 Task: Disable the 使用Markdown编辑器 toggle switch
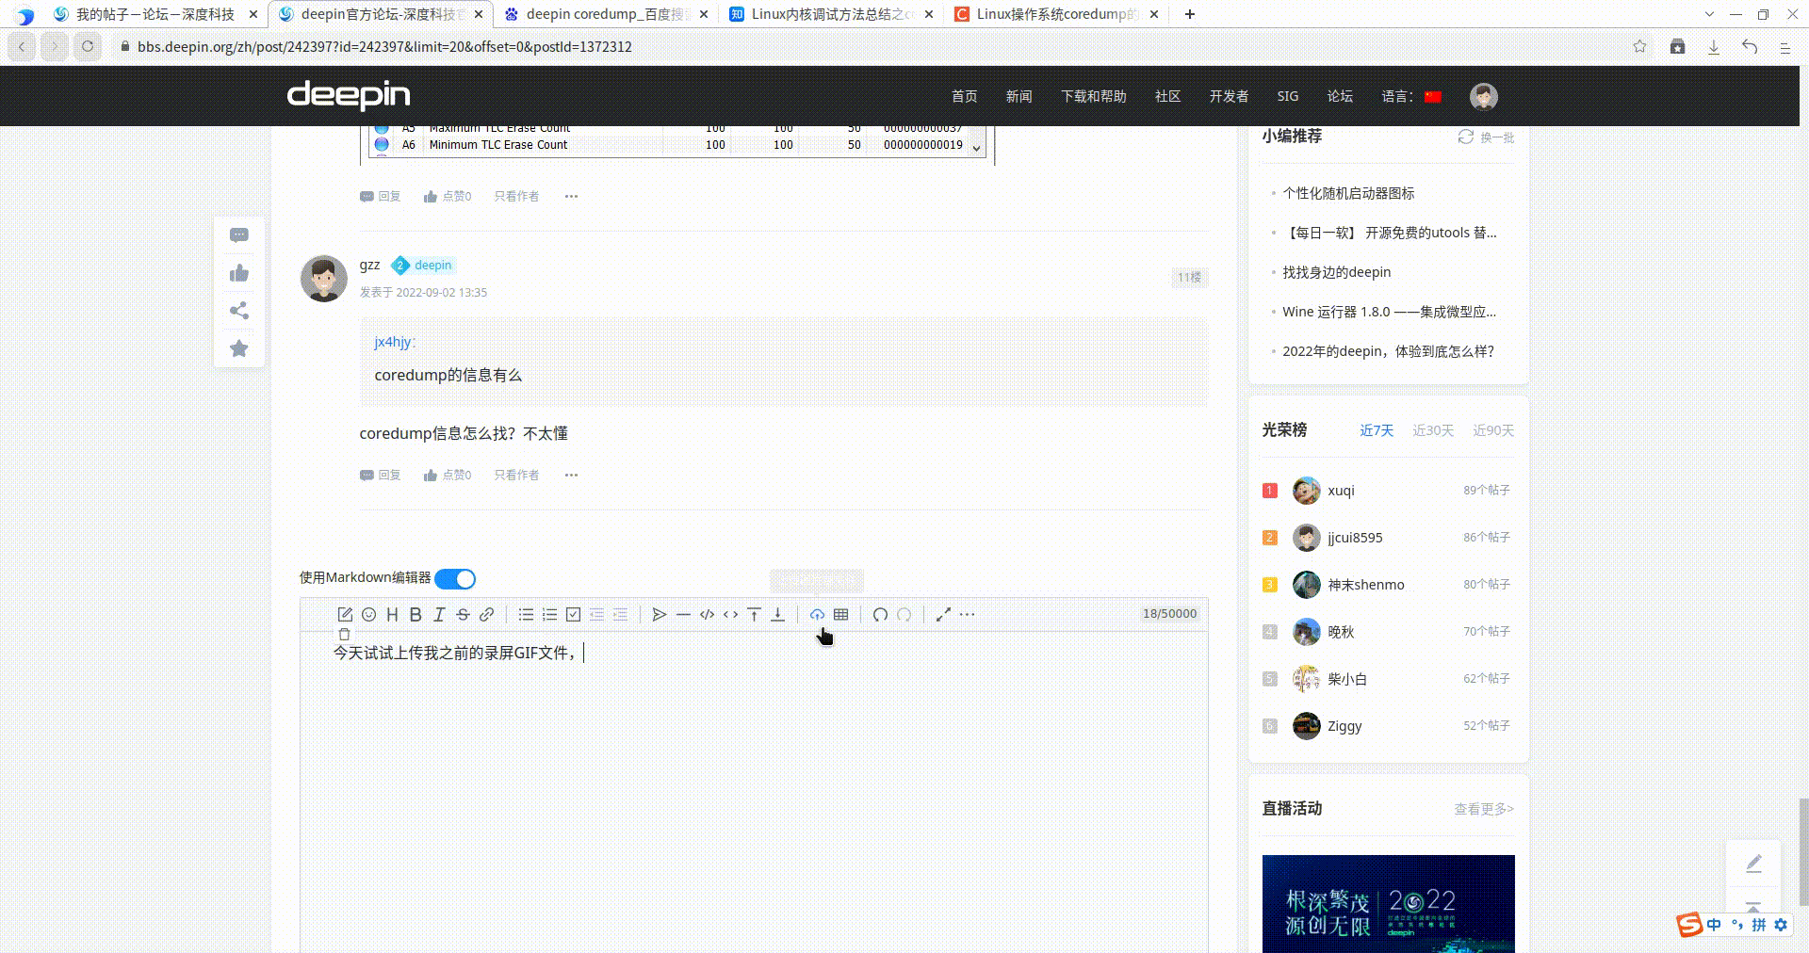pos(456,578)
